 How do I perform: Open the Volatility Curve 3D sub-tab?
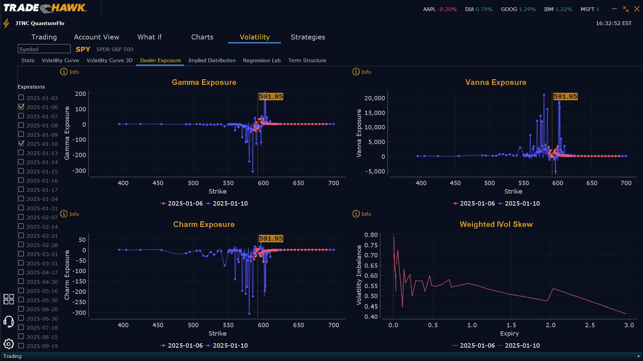(x=110, y=61)
